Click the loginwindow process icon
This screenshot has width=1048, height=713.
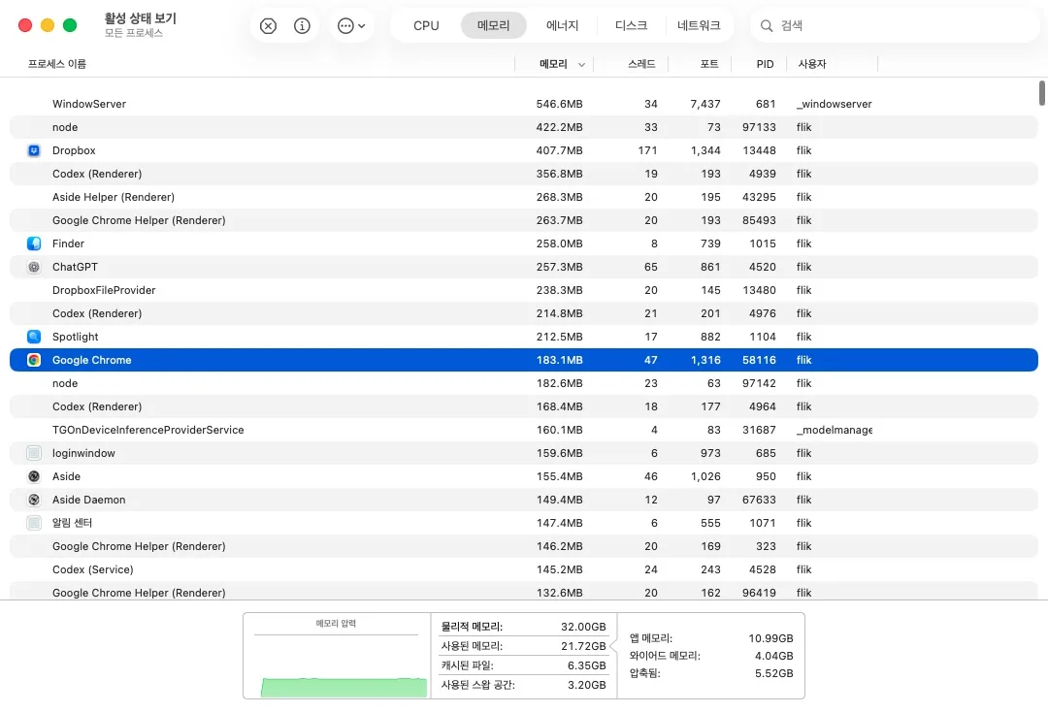(x=34, y=453)
